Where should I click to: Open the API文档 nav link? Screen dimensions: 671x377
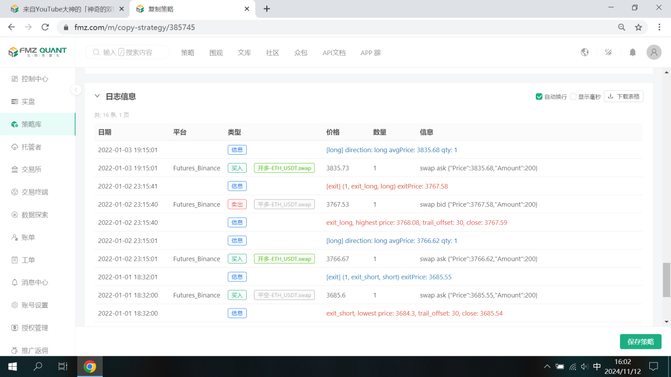(334, 53)
